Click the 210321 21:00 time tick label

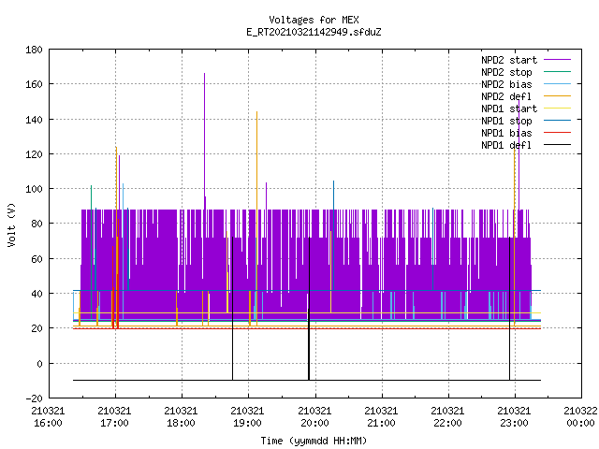click(x=381, y=417)
